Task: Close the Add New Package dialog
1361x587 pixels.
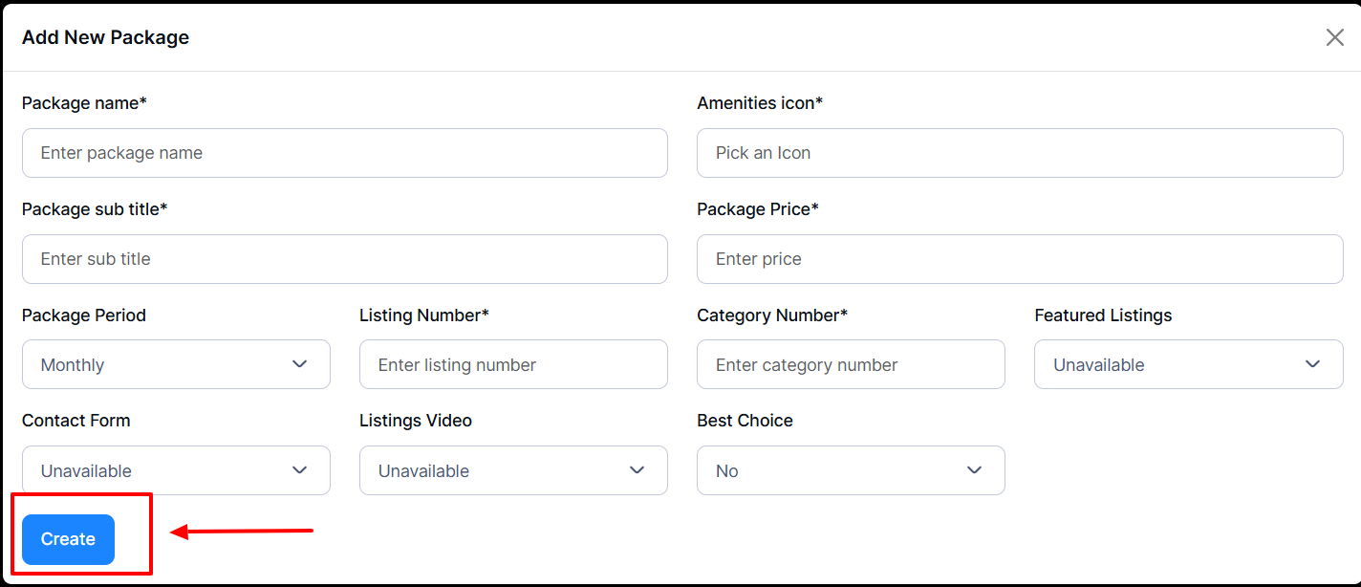Action: (x=1334, y=37)
